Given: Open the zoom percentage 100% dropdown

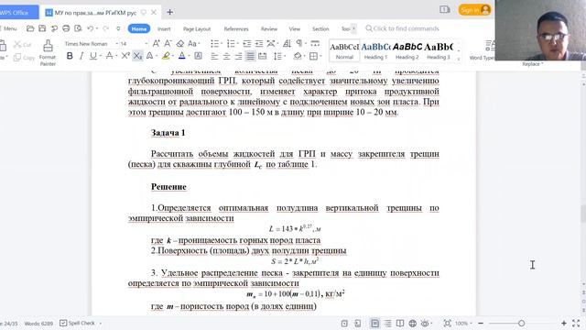Looking at the screenshot, I should coord(463,323).
